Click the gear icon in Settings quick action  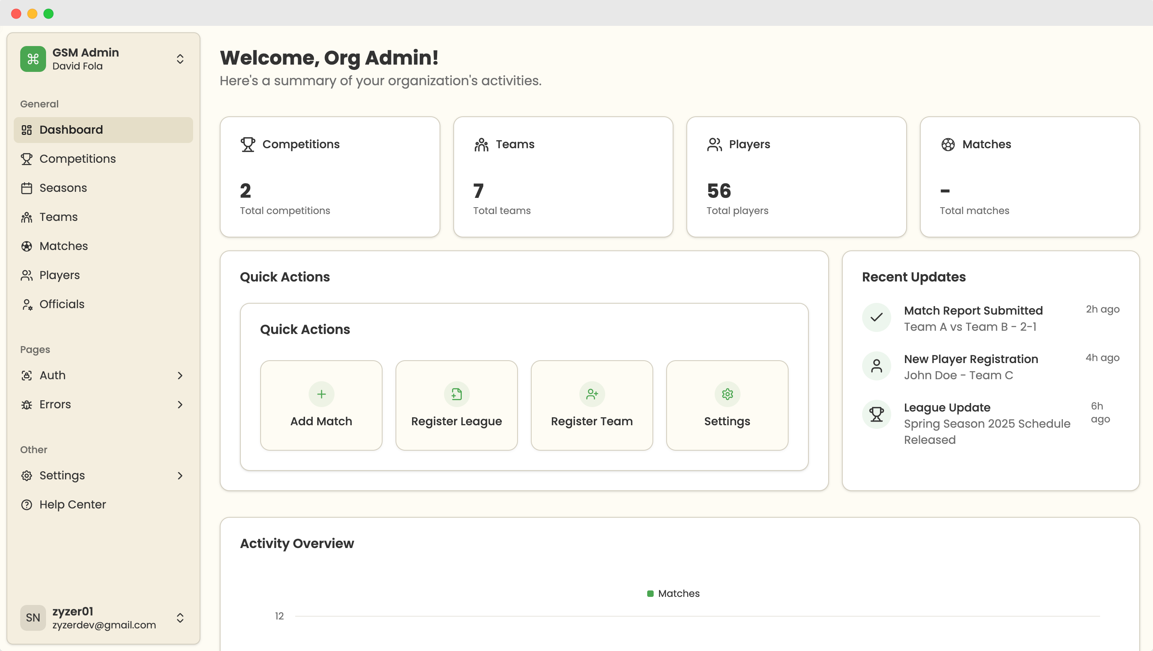pos(727,394)
